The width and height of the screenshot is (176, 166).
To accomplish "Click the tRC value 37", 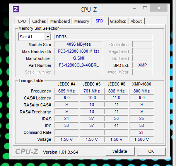I will point(92,125).
